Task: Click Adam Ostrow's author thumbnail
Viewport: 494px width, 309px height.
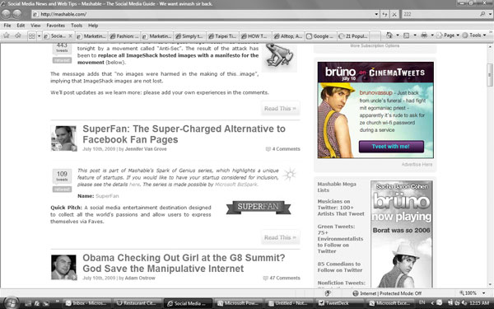Action: tap(64, 267)
